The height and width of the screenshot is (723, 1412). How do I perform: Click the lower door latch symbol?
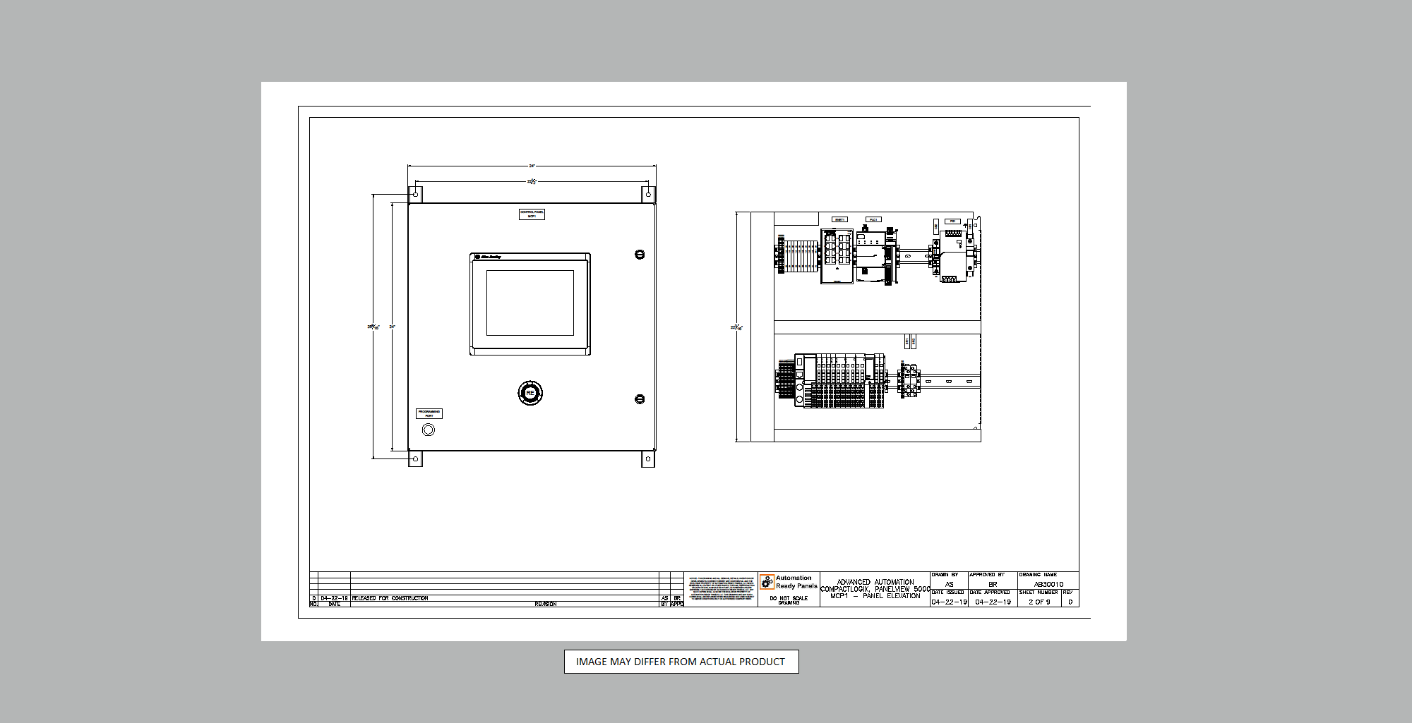640,399
